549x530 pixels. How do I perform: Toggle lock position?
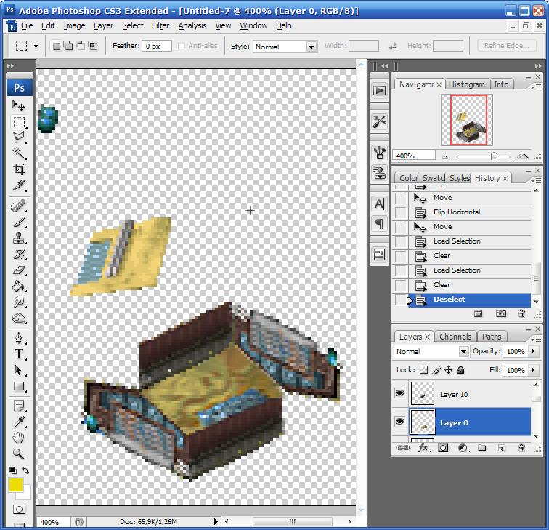(449, 370)
